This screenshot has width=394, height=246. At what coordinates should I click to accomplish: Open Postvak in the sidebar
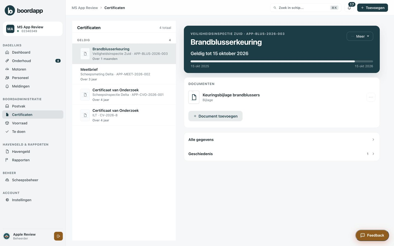(33, 106)
